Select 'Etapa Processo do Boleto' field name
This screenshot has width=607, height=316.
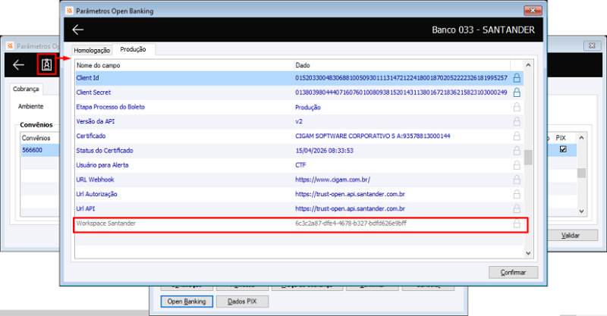110,107
